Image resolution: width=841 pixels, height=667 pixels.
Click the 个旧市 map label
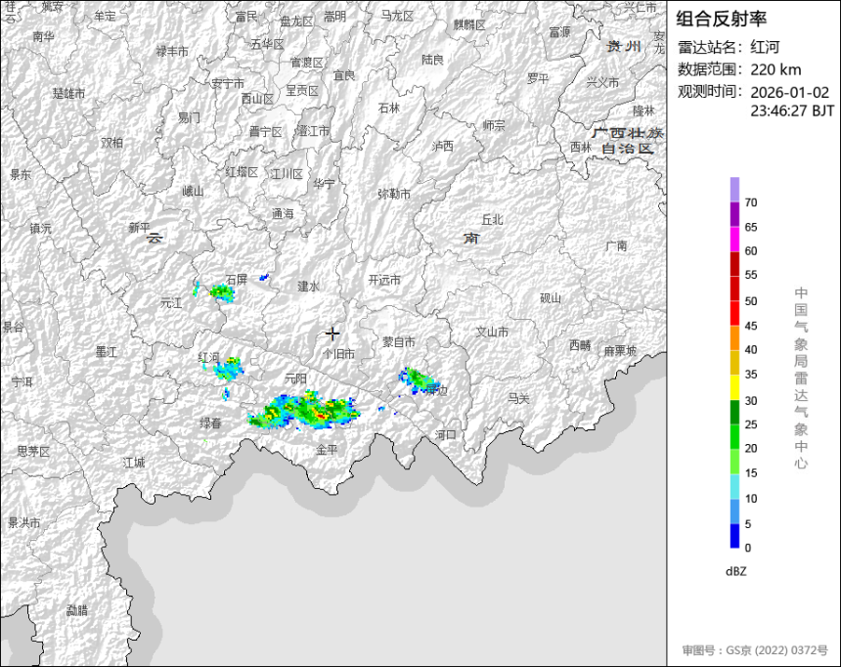click(339, 354)
